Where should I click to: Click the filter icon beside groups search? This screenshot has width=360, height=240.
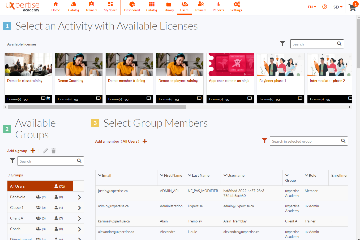coord(12,161)
